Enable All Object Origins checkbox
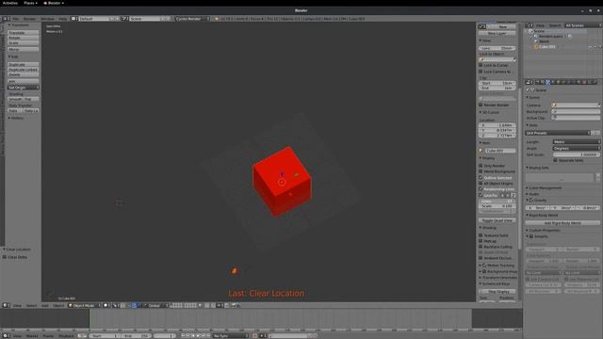603x339 pixels. 481,184
